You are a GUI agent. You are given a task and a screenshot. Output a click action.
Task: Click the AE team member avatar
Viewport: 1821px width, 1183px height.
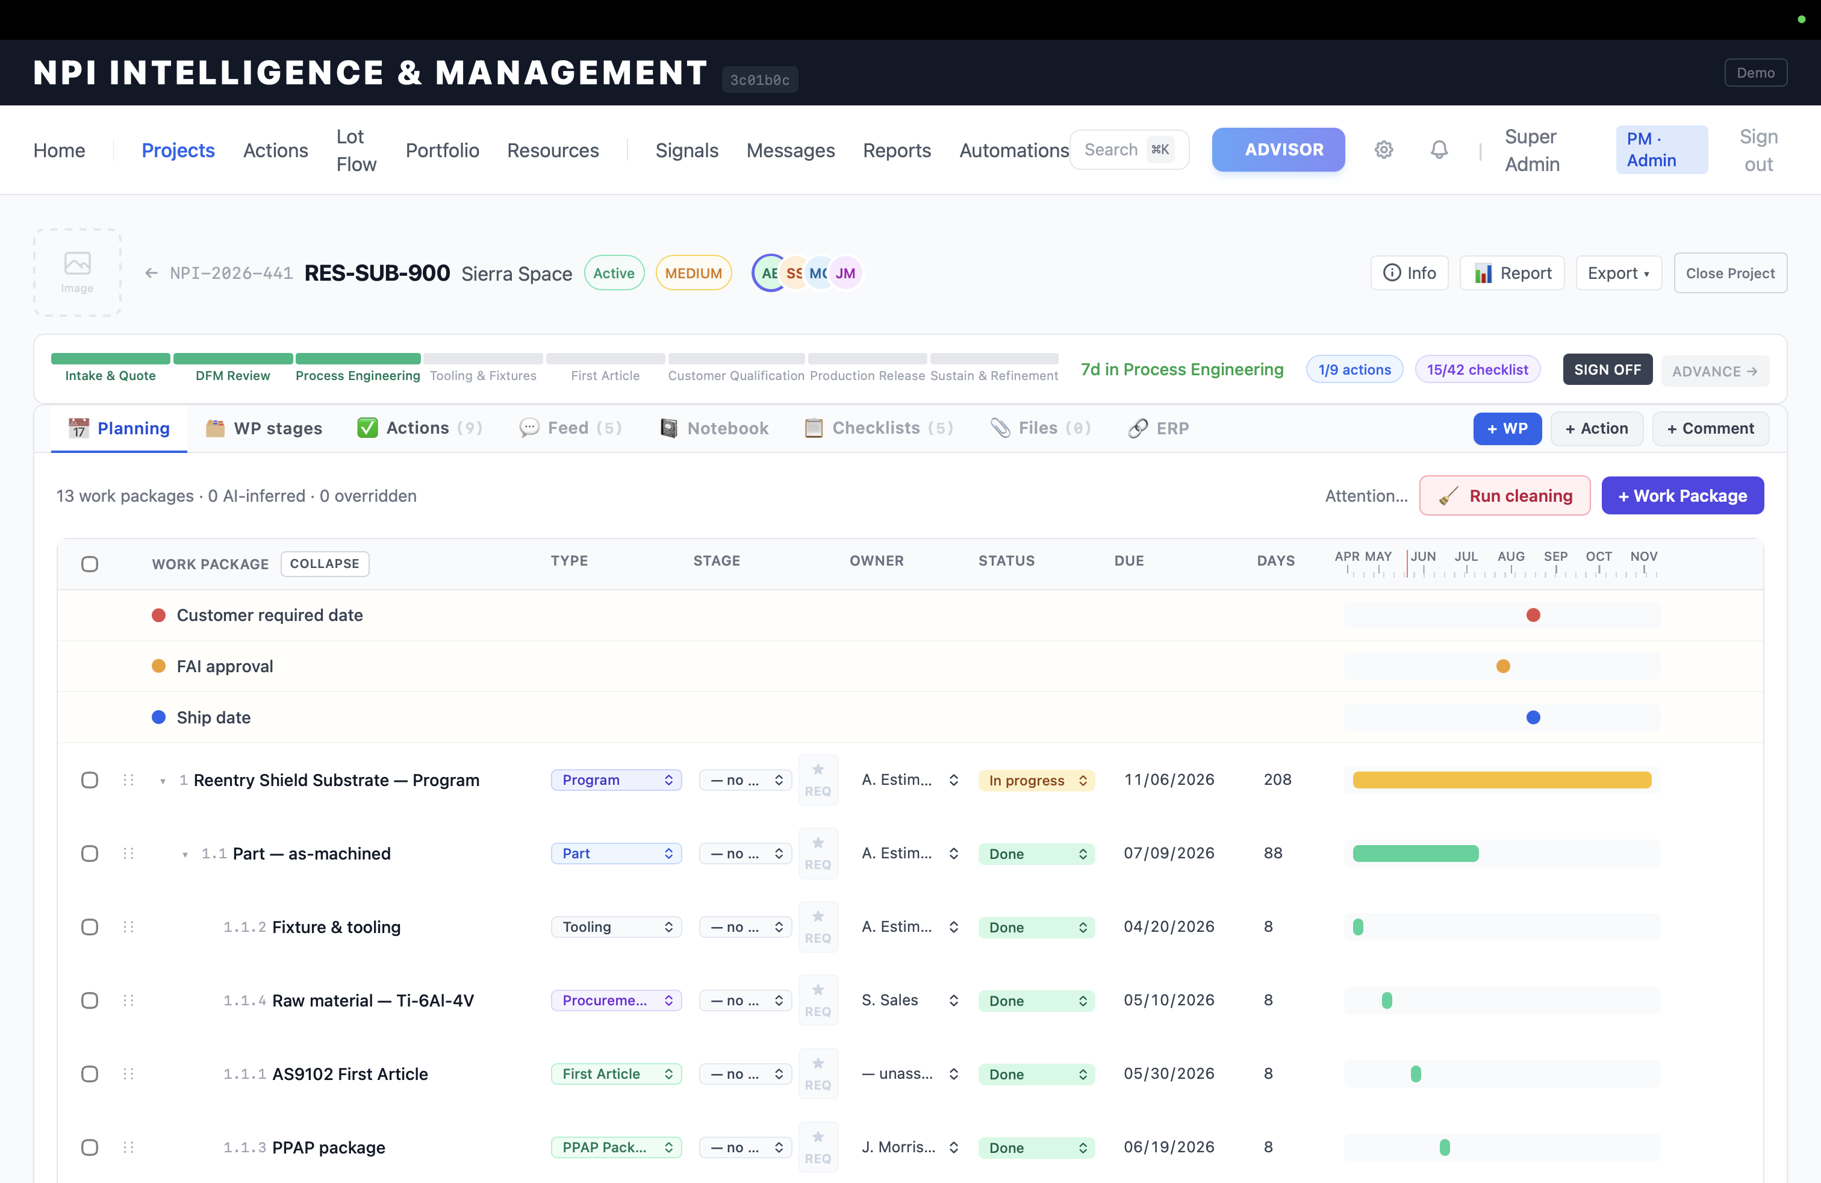769,273
